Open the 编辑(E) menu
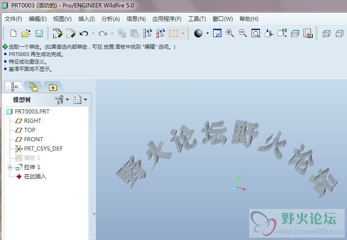This screenshot has height=240, width=347. coord(38,19)
